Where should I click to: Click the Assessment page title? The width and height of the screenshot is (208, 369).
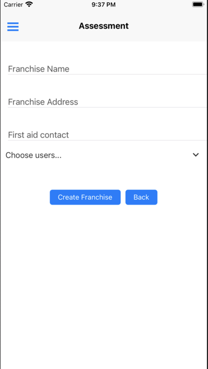[x=103, y=26]
